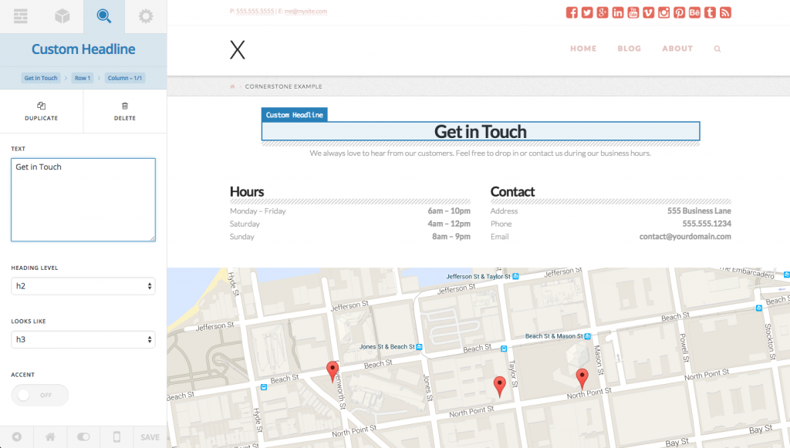Open the Settings gear tab
Viewport: 790px width, 448px height.
[145, 16]
